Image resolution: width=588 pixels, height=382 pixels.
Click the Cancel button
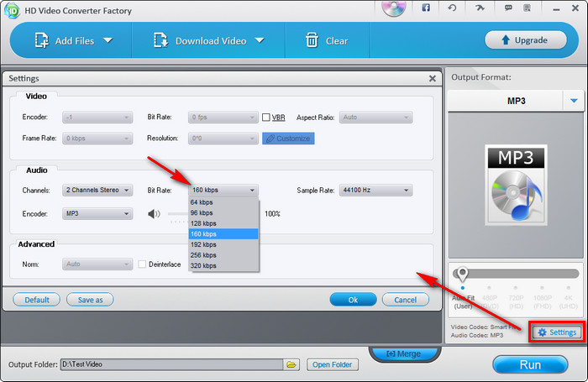coord(406,300)
